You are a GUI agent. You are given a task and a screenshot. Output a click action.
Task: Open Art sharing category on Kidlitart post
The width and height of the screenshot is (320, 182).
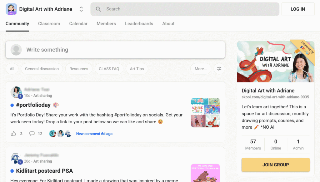42,161
